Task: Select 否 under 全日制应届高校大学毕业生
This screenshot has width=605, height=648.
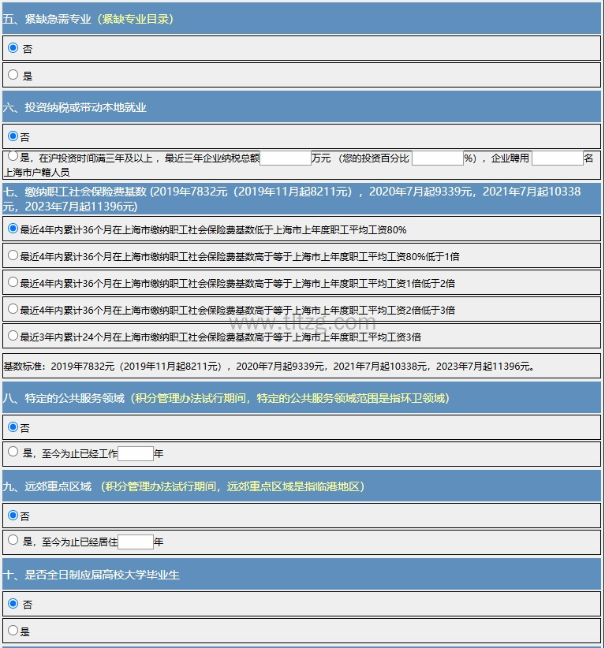Action: coord(13,603)
